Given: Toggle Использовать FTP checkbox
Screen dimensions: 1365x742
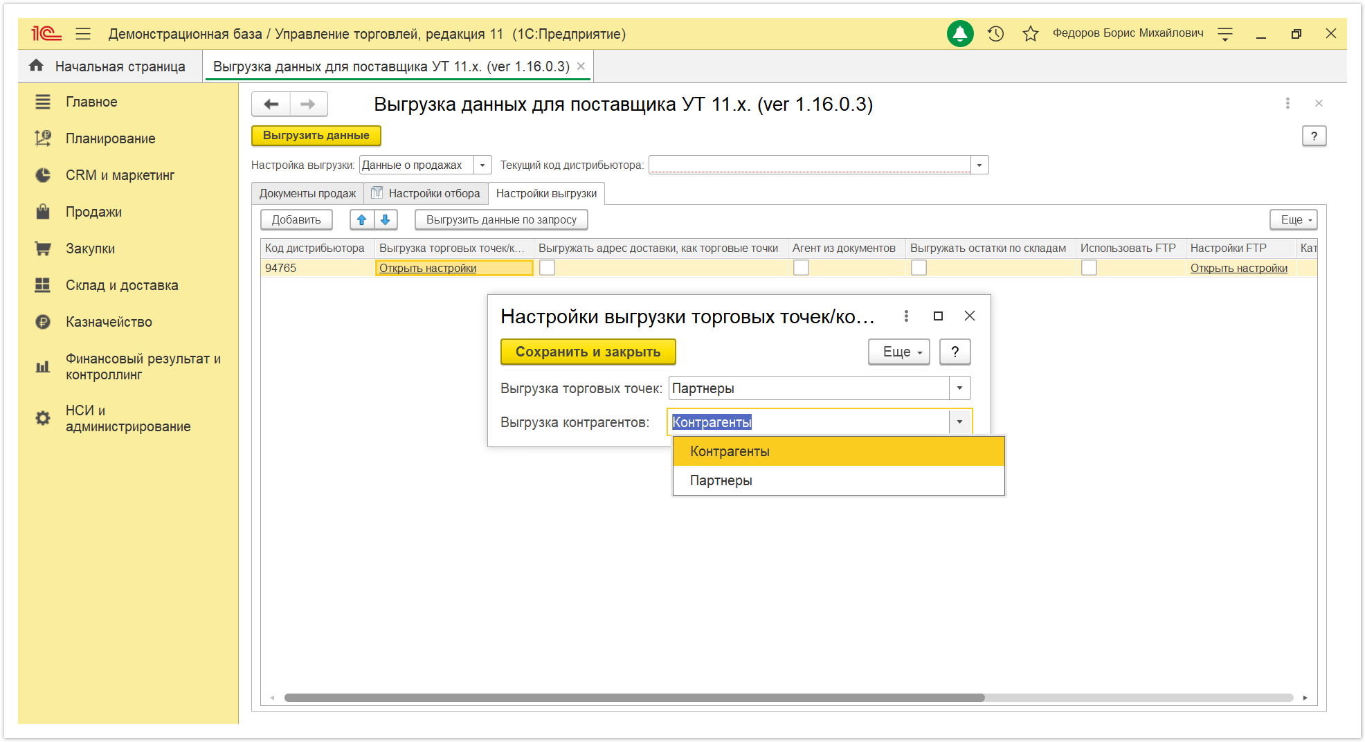Looking at the screenshot, I should click(1089, 267).
